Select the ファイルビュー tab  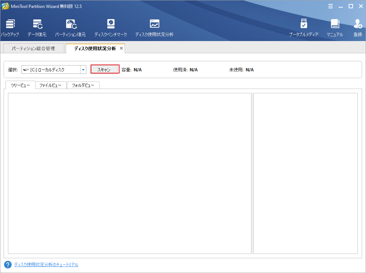click(x=51, y=85)
